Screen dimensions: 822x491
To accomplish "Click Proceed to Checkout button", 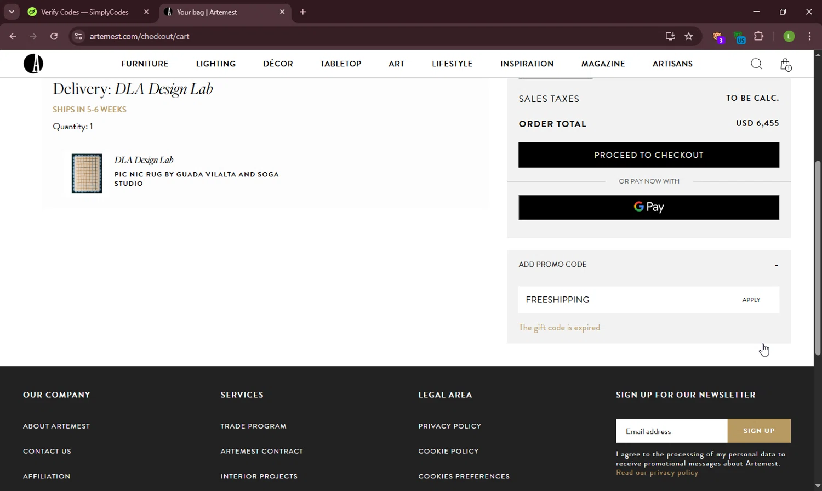I will pos(649,155).
